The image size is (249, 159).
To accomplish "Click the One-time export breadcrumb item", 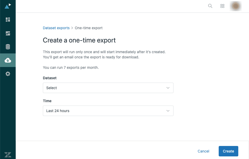I will (88, 28).
